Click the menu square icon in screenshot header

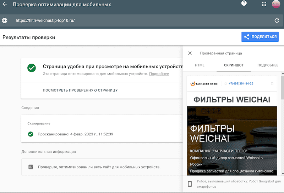[x=272, y=84]
